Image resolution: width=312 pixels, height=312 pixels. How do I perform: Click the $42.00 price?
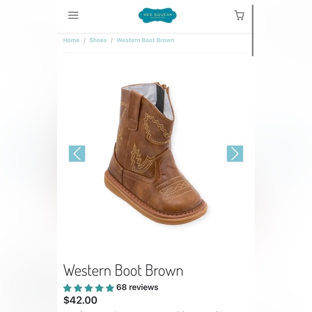pyautogui.click(x=80, y=300)
